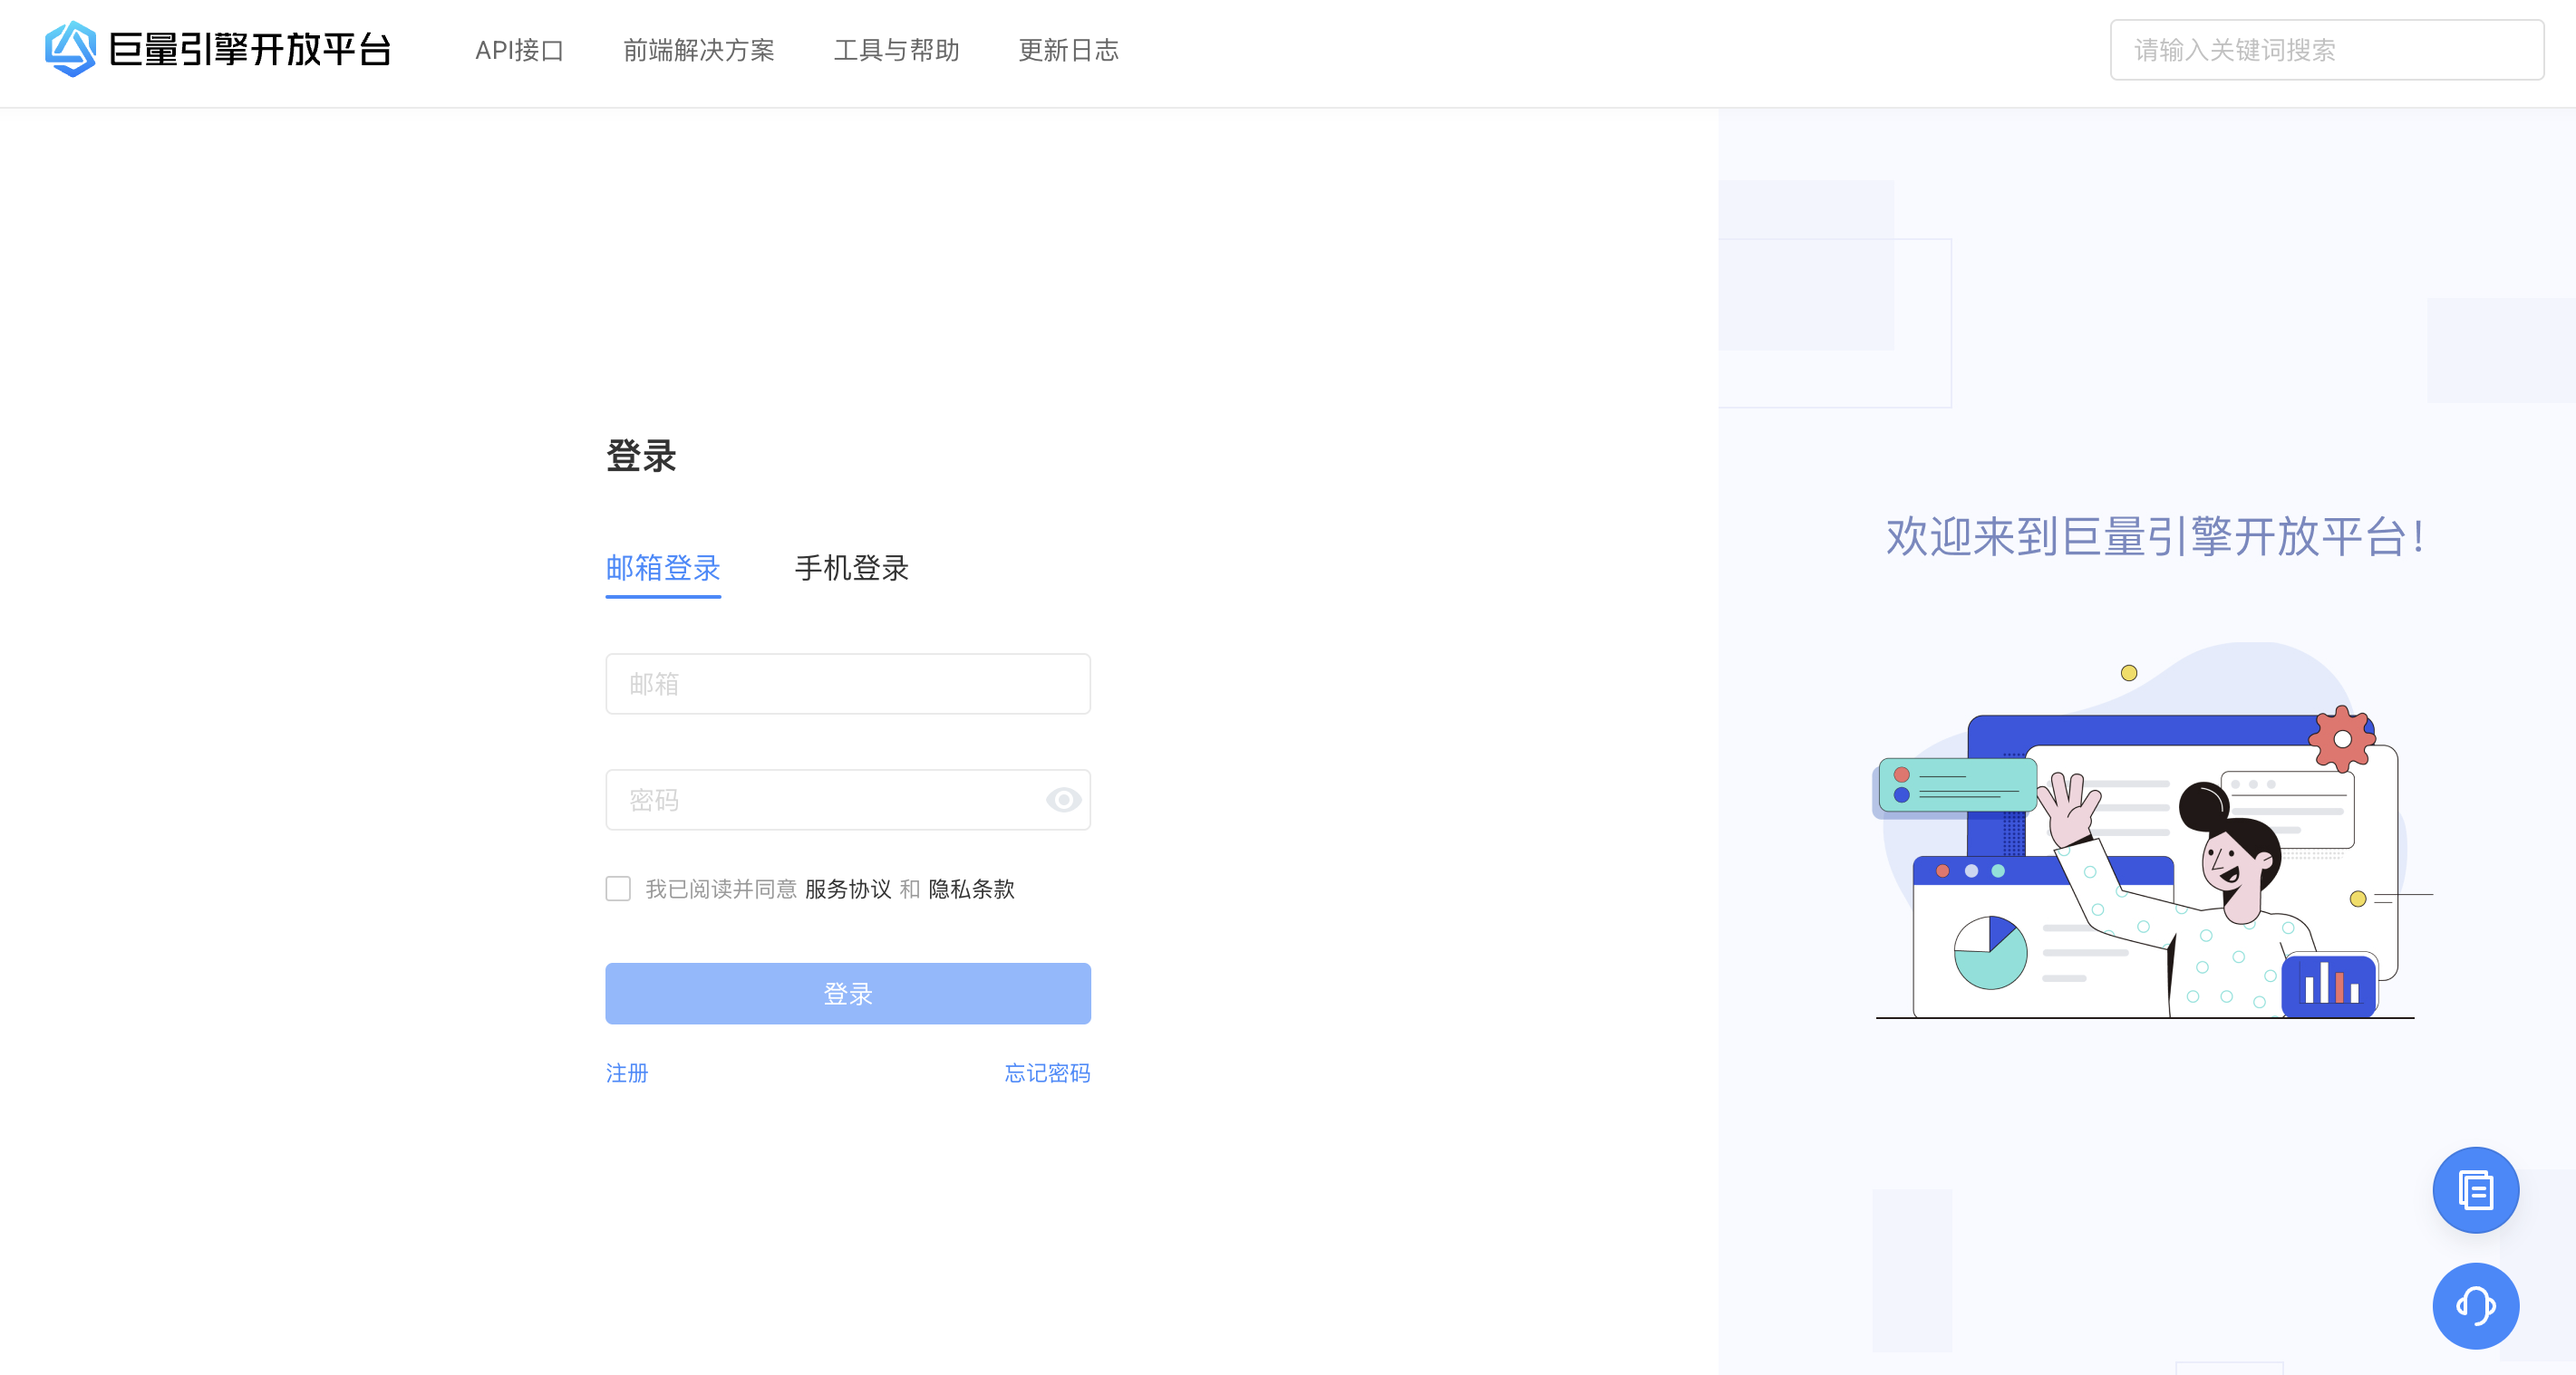Open the floating document icon button
The width and height of the screenshot is (2576, 1375).
[x=2475, y=1189]
